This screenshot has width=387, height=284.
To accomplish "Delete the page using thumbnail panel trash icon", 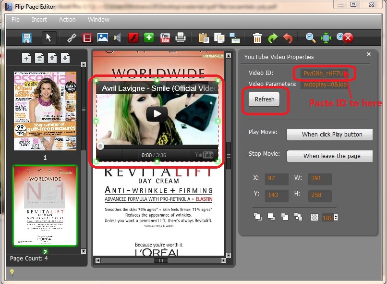I will coord(39,58).
